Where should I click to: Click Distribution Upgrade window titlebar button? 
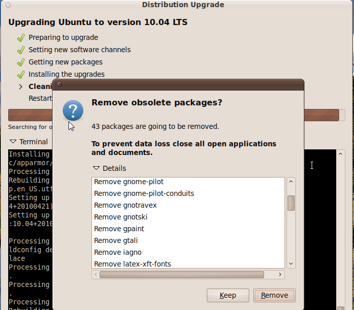(x=8, y=5)
